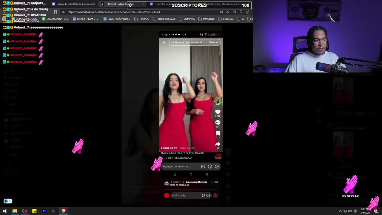Send reply with the red arrow button

coord(215,195)
